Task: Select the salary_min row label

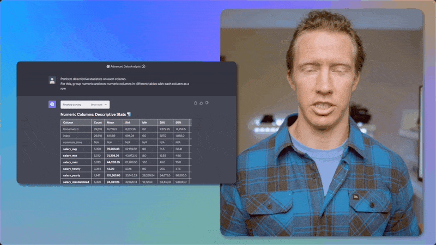Action: coord(70,156)
